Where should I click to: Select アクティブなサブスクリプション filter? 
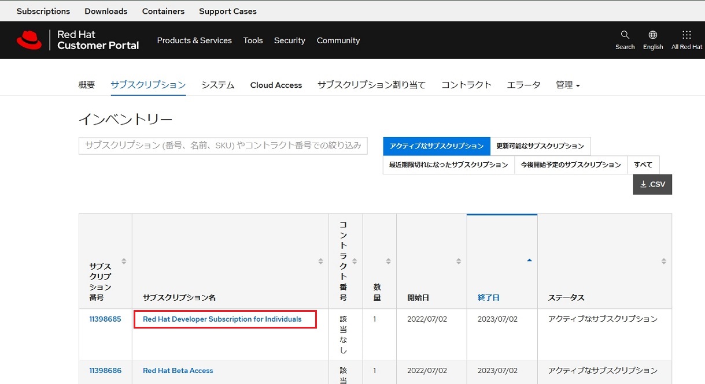[x=437, y=146]
